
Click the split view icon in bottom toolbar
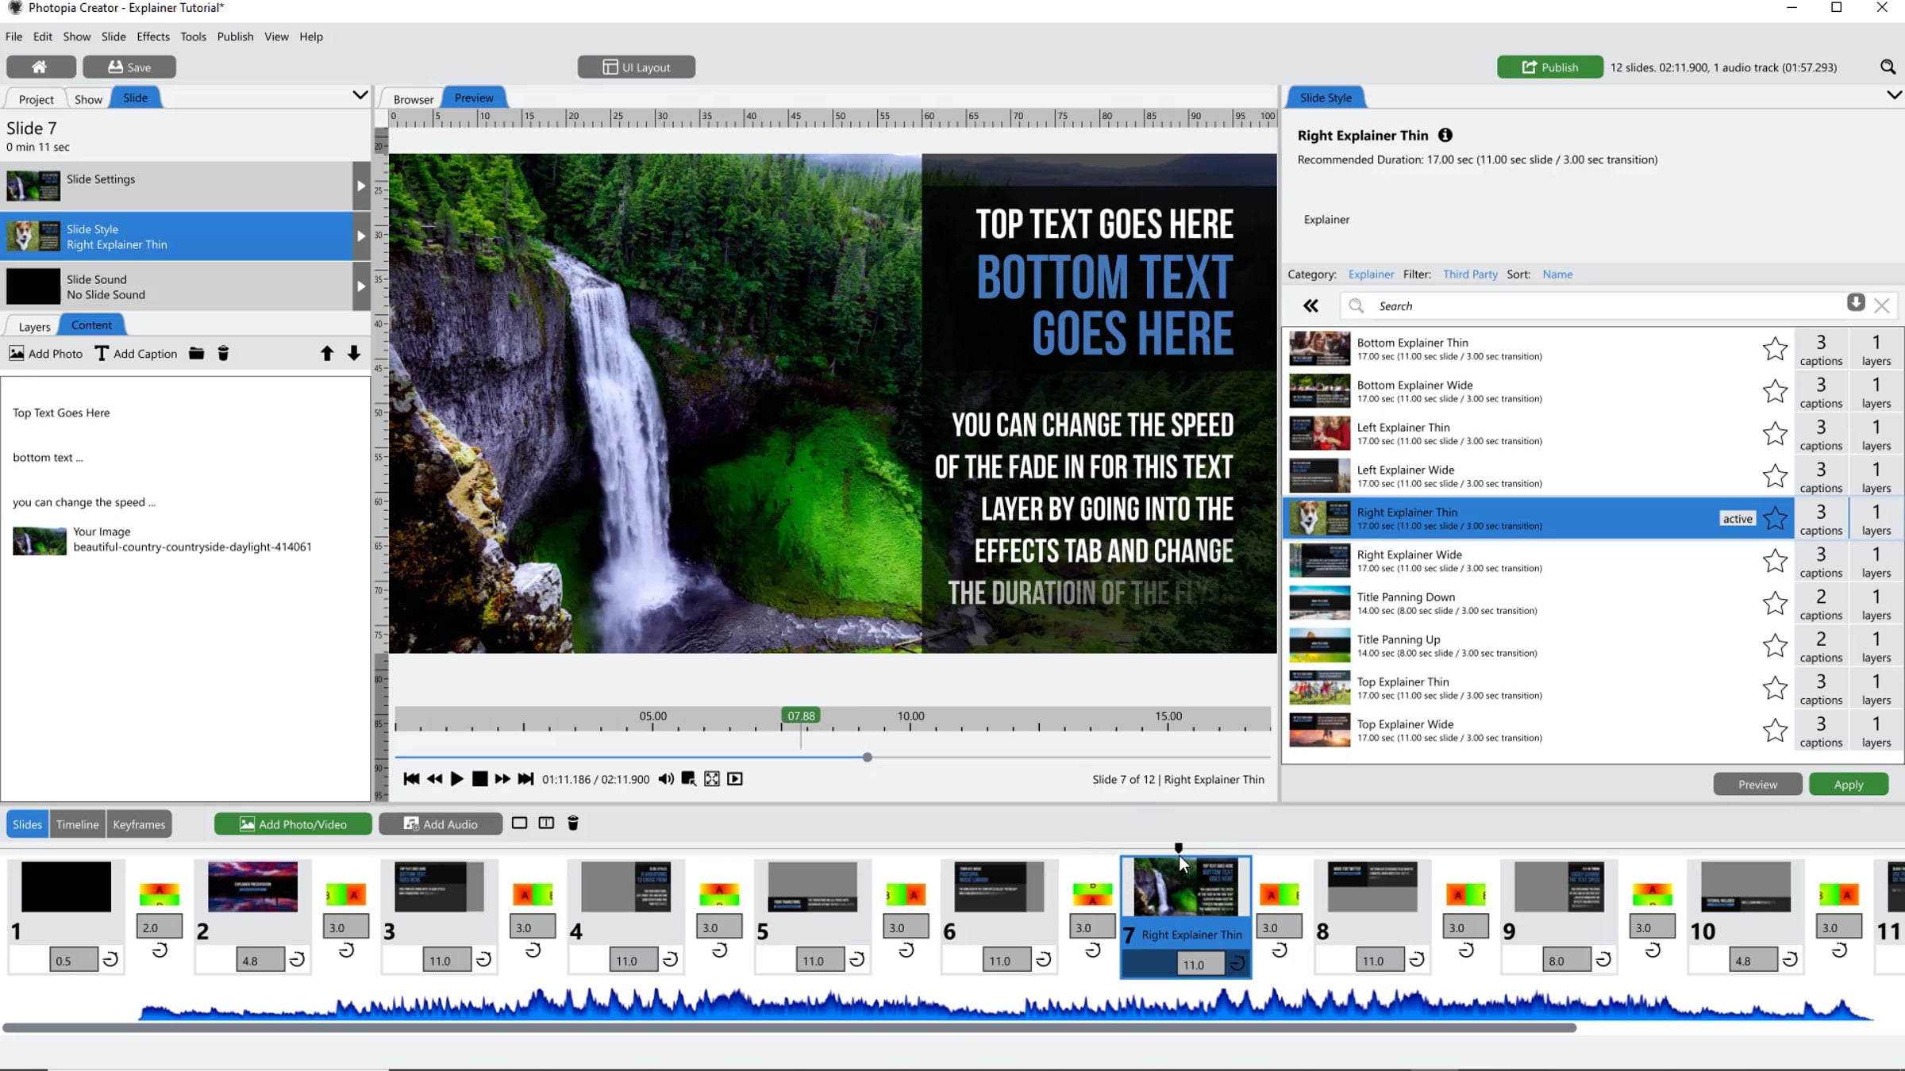coord(546,823)
